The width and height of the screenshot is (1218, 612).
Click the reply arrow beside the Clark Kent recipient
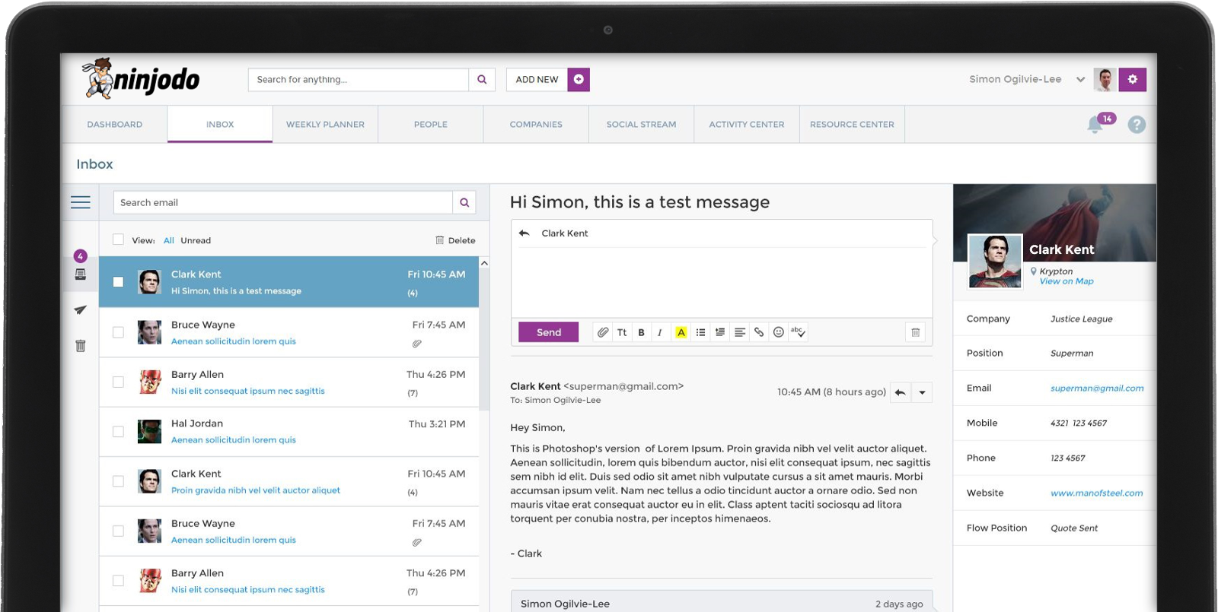tap(524, 233)
